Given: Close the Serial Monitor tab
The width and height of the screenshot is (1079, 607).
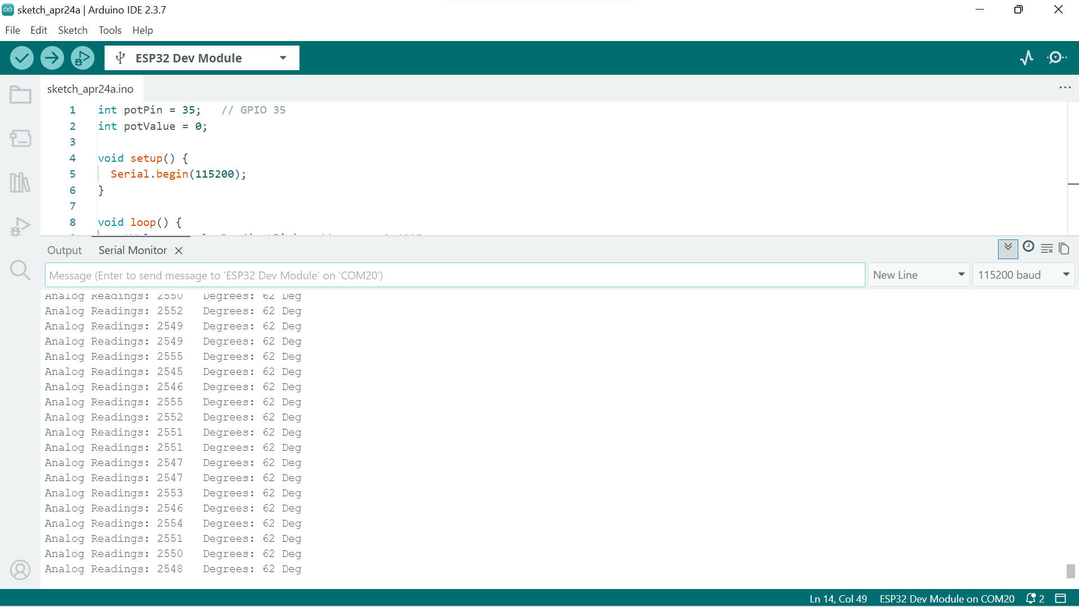Looking at the screenshot, I should [179, 251].
